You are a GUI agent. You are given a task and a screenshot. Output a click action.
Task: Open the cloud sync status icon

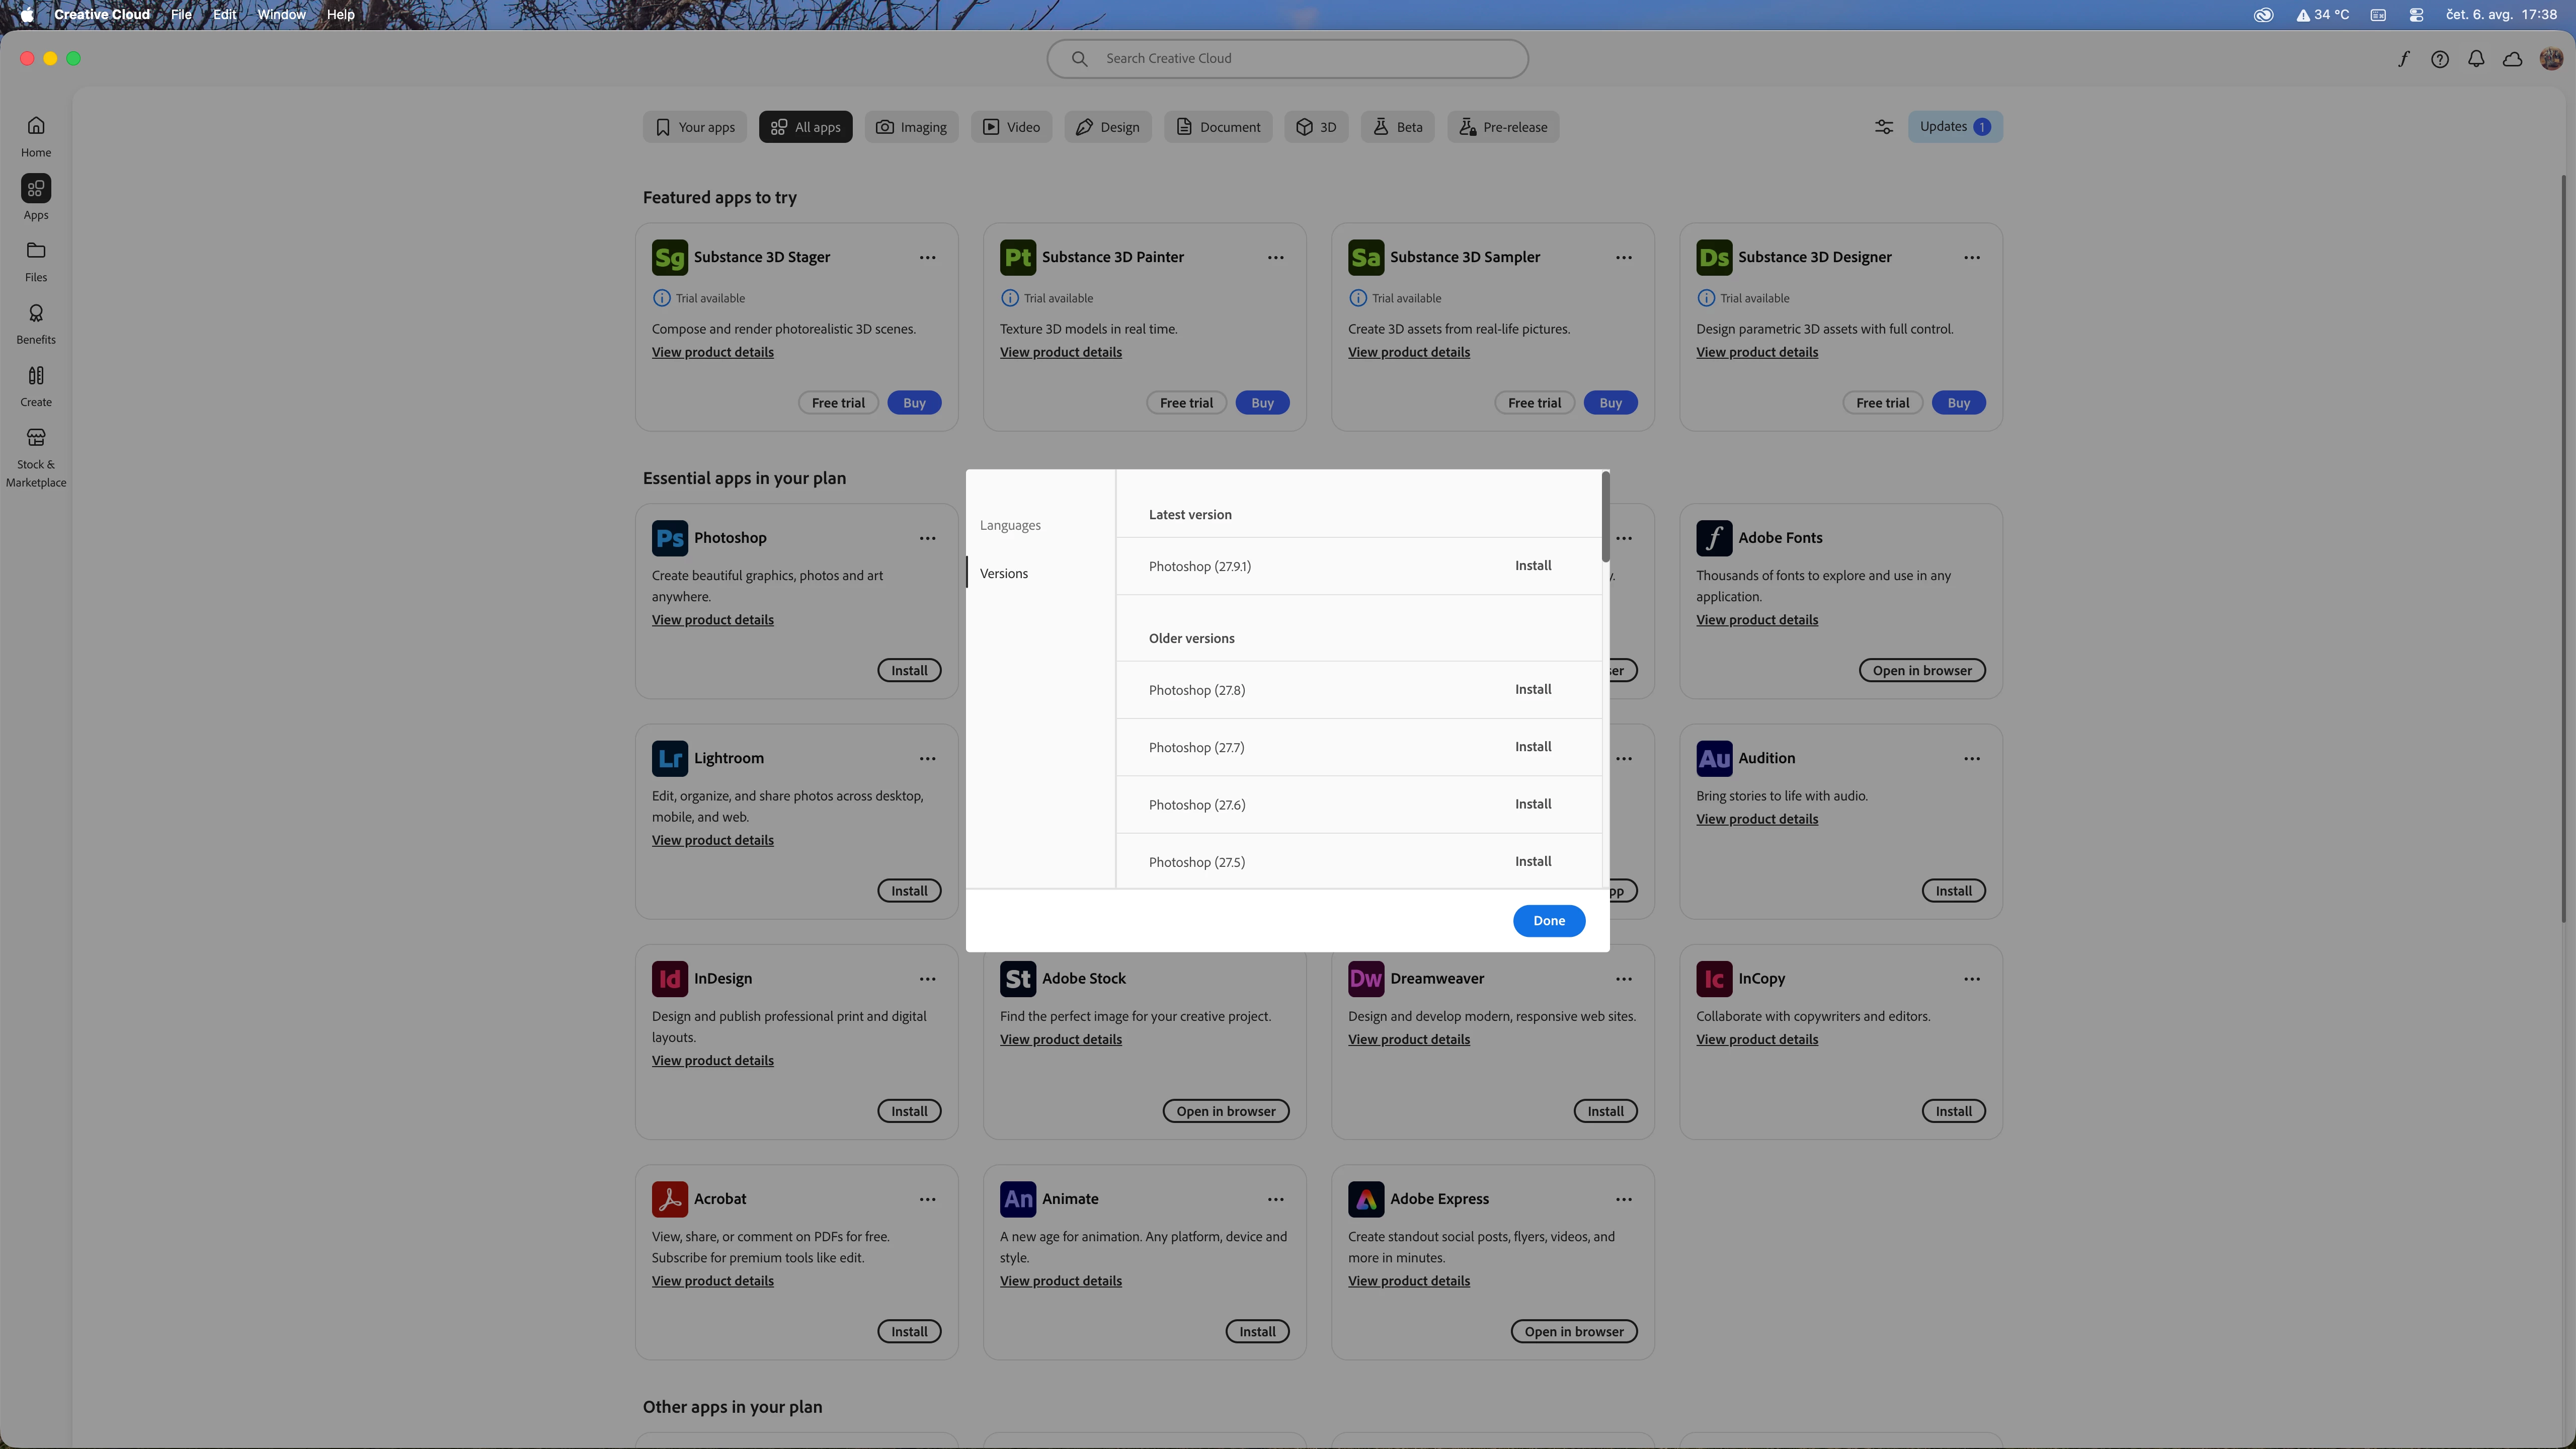tap(2512, 59)
